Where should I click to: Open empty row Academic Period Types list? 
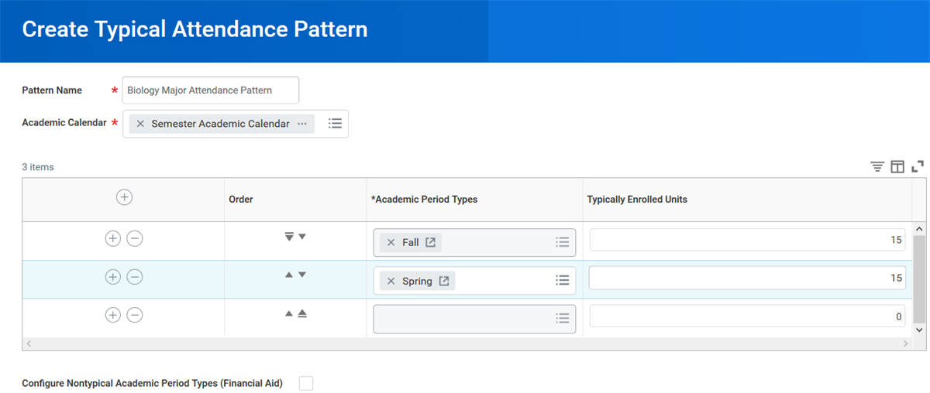tap(563, 318)
